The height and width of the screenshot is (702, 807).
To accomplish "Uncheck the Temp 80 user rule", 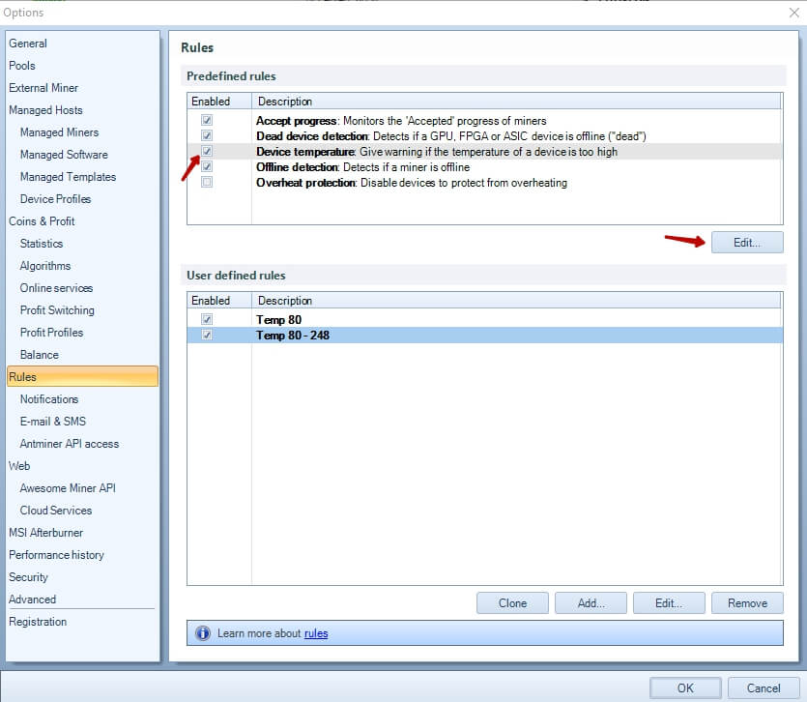I will (207, 319).
